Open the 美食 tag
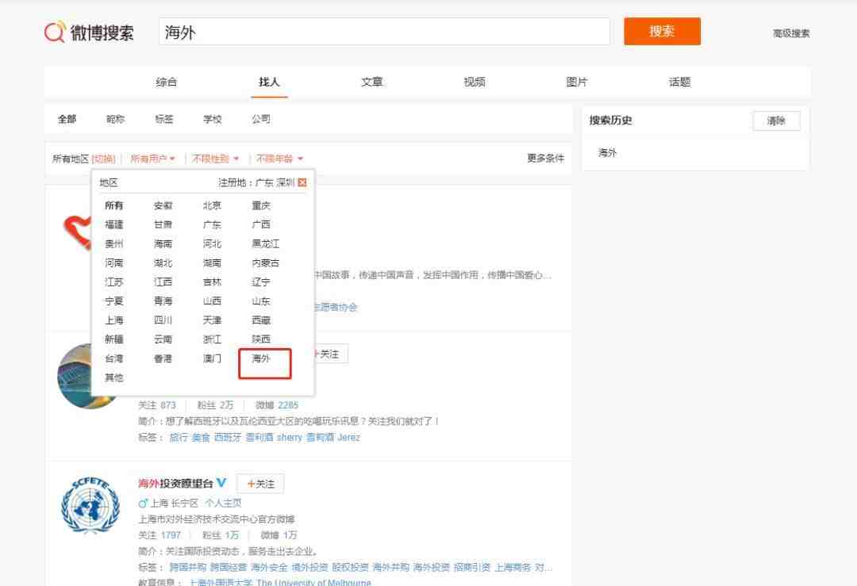857x586 pixels. point(201,438)
